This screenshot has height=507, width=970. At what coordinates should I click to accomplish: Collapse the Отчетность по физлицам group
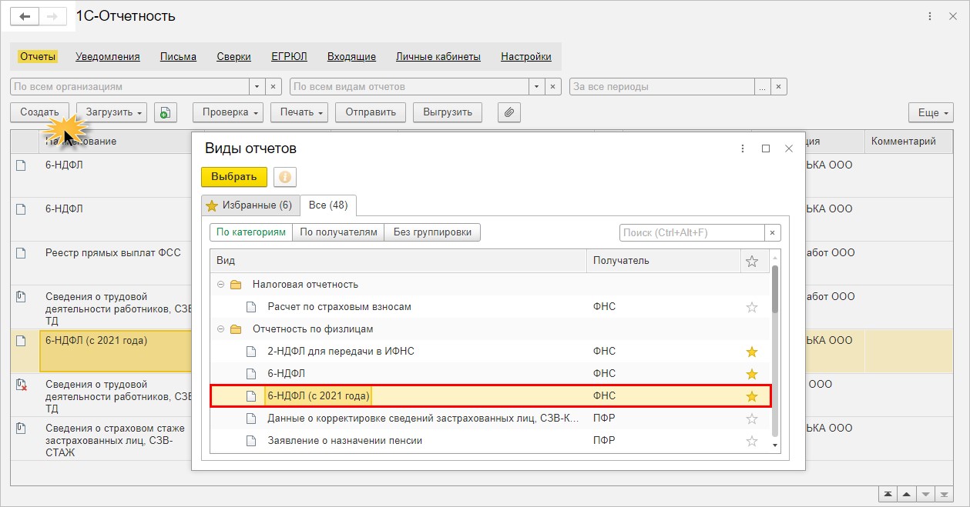220,329
